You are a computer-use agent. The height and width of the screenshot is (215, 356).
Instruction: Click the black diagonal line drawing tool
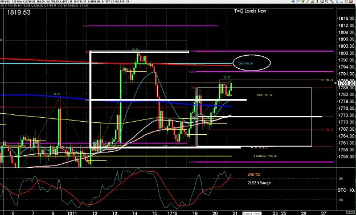tap(332, 1)
